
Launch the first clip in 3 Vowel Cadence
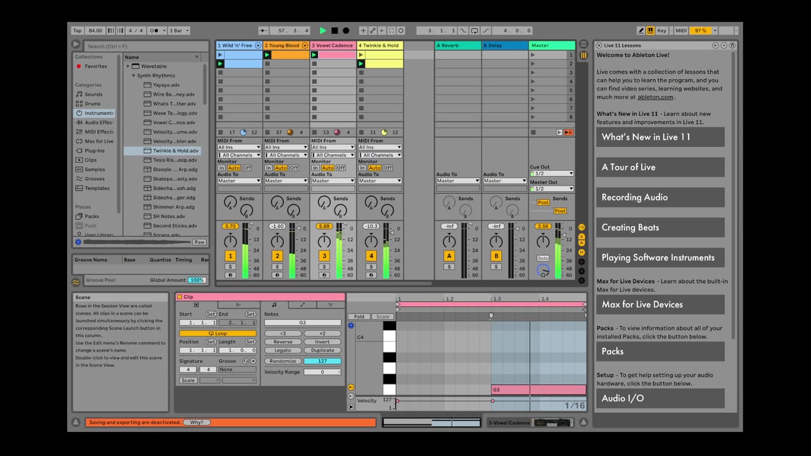point(314,55)
